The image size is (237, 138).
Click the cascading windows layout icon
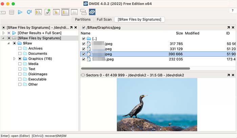coord(83,12)
